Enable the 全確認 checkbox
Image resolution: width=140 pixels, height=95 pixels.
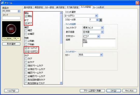pyautogui.click(x=26, y=34)
